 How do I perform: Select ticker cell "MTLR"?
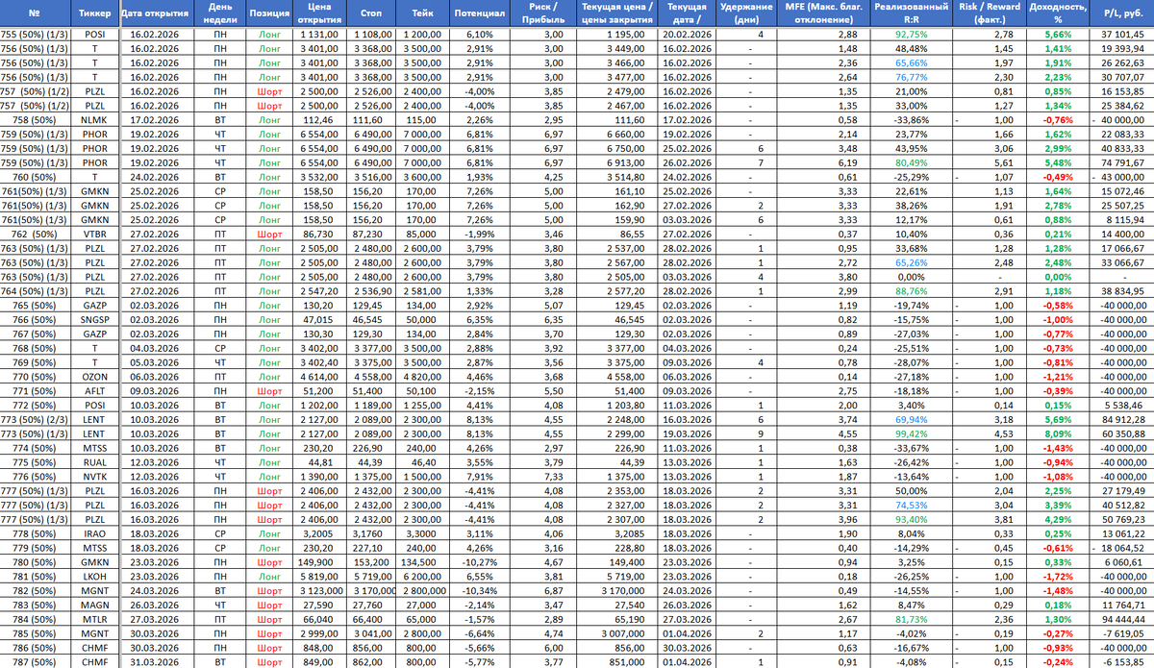tap(94, 621)
